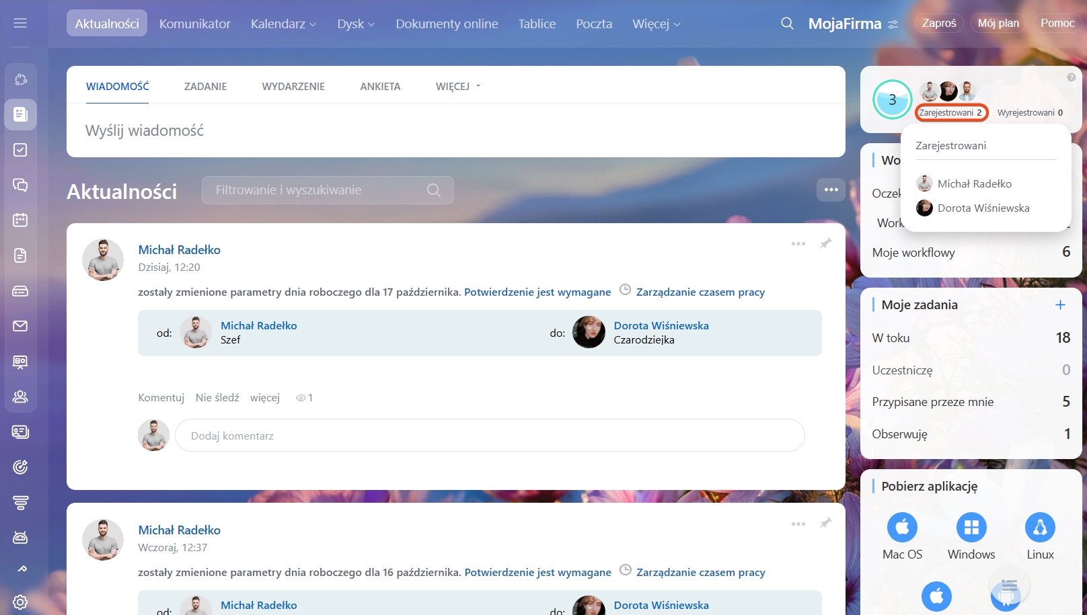The image size is (1087, 615).
Task: Pin the first post from Michał Radełko
Action: [x=826, y=243]
